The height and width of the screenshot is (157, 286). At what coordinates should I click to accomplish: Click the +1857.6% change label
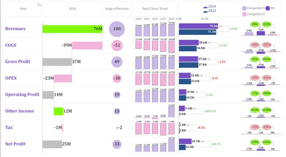tap(210, 111)
